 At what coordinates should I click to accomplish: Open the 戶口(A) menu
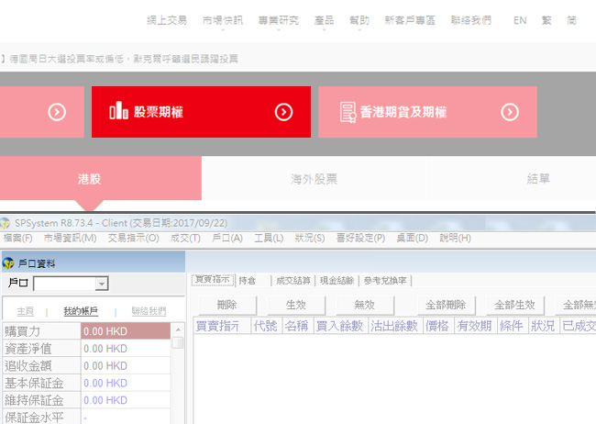[227, 239]
